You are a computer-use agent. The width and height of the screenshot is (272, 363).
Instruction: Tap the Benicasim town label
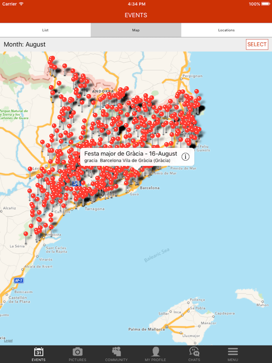[23, 292]
